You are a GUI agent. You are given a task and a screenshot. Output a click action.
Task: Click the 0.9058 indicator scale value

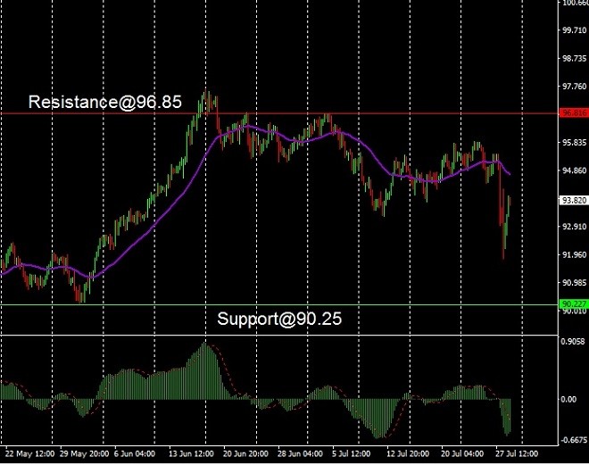pos(573,342)
